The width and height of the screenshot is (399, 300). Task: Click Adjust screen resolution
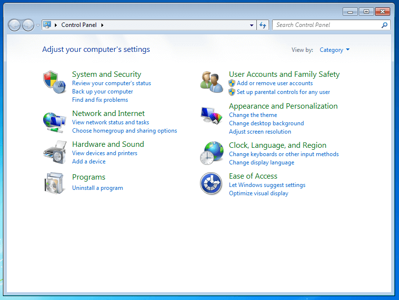click(x=260, y=132)
